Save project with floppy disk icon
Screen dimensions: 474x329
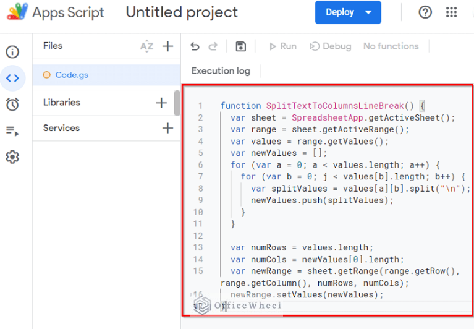pyautogui.click(x=240, y=46)
